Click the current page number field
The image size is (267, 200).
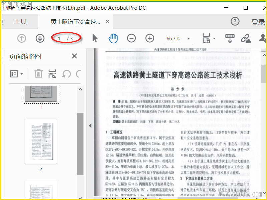[59, 39]
